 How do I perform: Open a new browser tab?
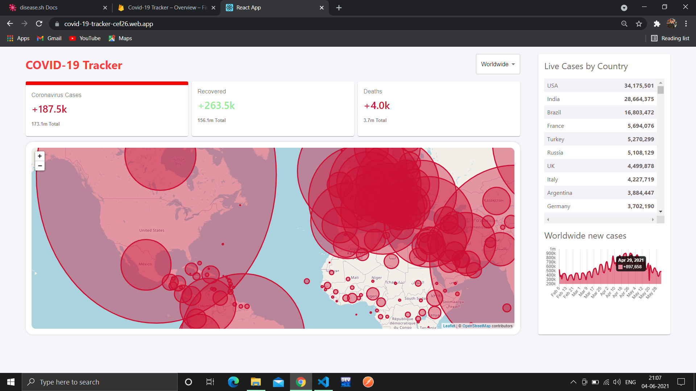coord(339,8)
